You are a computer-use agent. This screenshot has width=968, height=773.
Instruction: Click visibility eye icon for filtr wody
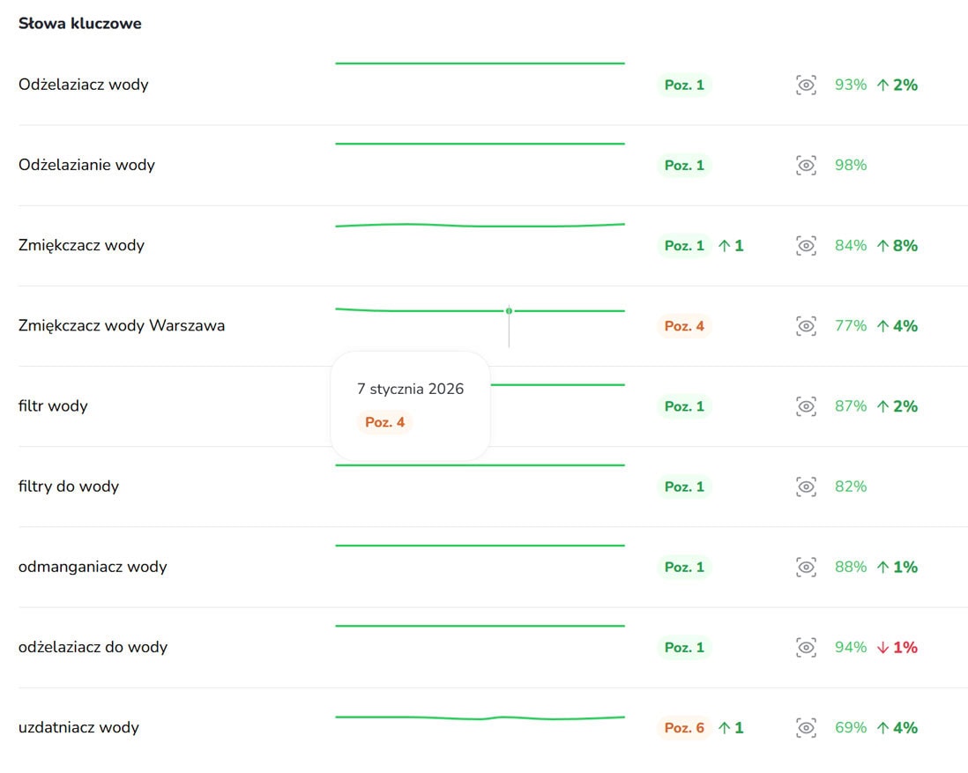(806, 406)
